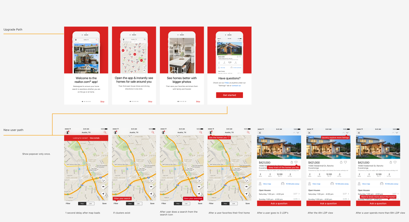This screenshot has width=409, height=222.
Task: Skip the 'Open the app & instantly see' screen
Action: click(x=150, y=102)
